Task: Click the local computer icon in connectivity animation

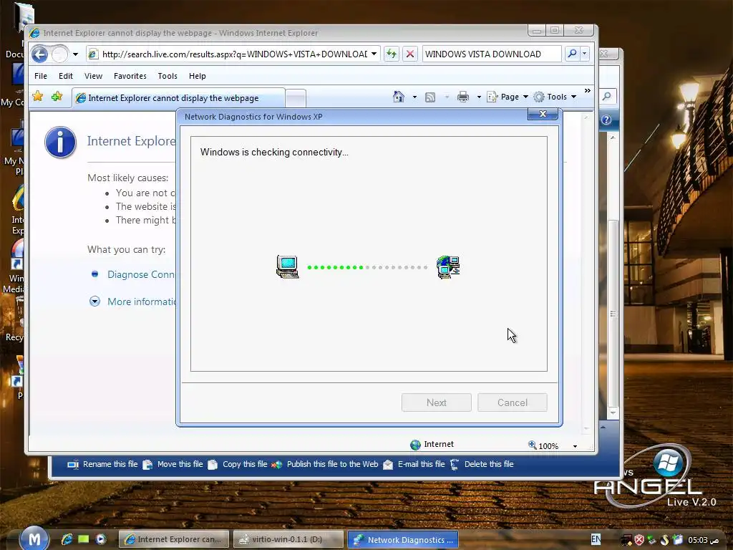Action: click(x=288, y=267)
